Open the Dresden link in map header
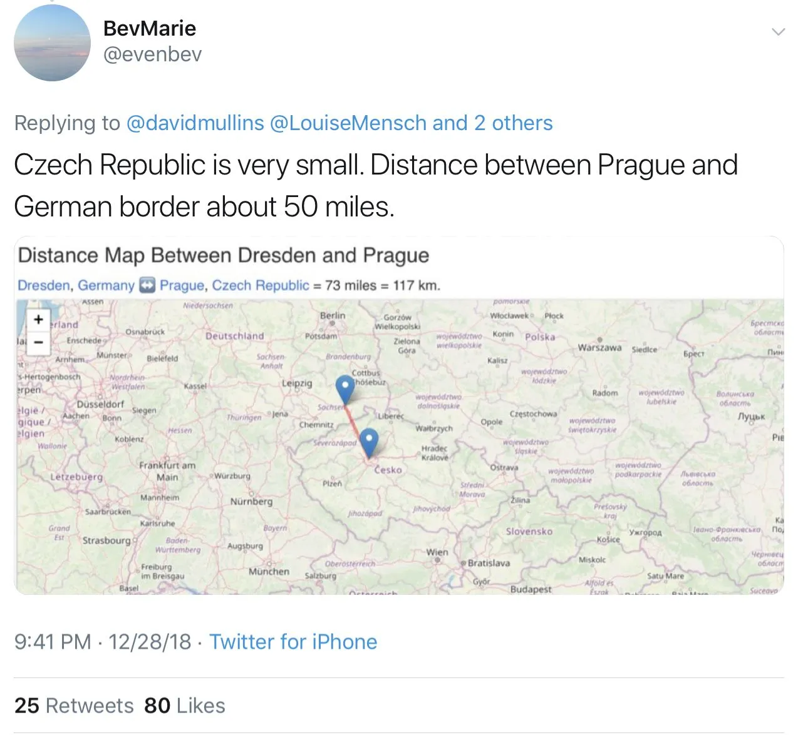803x735 pixels. [44, 286]
